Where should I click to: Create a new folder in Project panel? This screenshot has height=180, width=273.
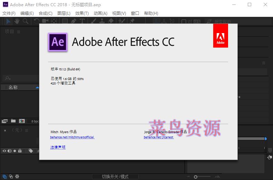coord(13,121)
